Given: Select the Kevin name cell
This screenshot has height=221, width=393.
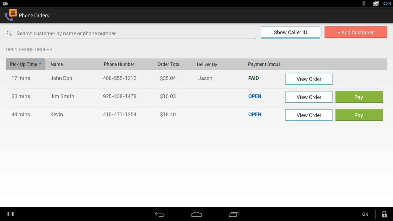Looking at the screenshot, I should pos(57,115).
